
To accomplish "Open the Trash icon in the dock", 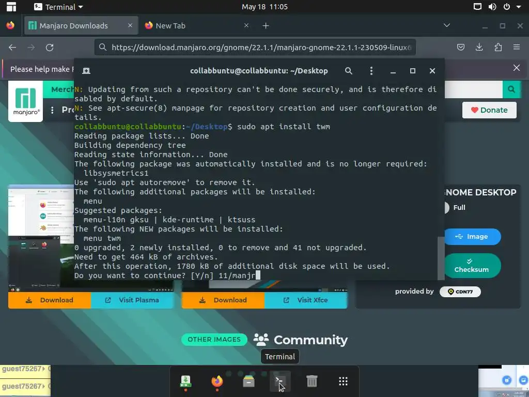I will point(312,381).
